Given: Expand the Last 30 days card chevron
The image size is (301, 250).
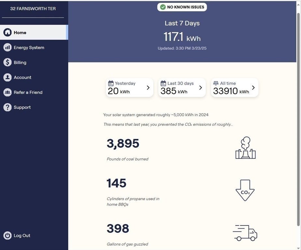Looking at the screenshot, I should pyautogui.click(x=200, y=88).
